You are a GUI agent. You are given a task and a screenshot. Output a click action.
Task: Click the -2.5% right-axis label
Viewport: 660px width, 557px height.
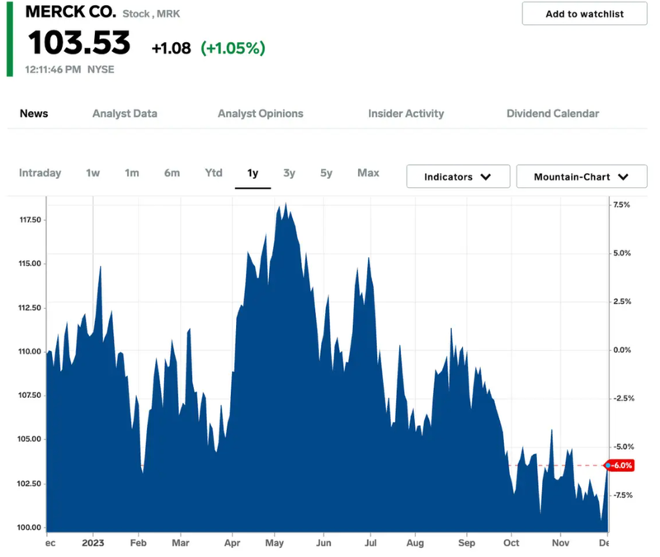click(624, 398)
